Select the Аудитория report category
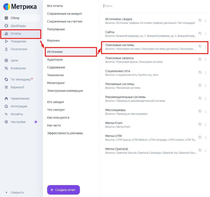Screen dimensions: 210x197 click(x=55, y=59)
